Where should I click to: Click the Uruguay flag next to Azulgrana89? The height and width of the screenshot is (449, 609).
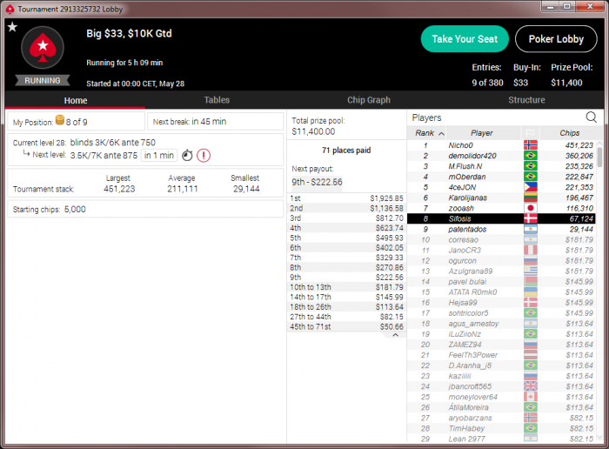(x=531, y=271)
